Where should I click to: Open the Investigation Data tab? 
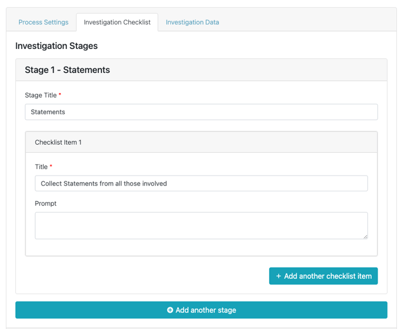(x=192, y=22)
